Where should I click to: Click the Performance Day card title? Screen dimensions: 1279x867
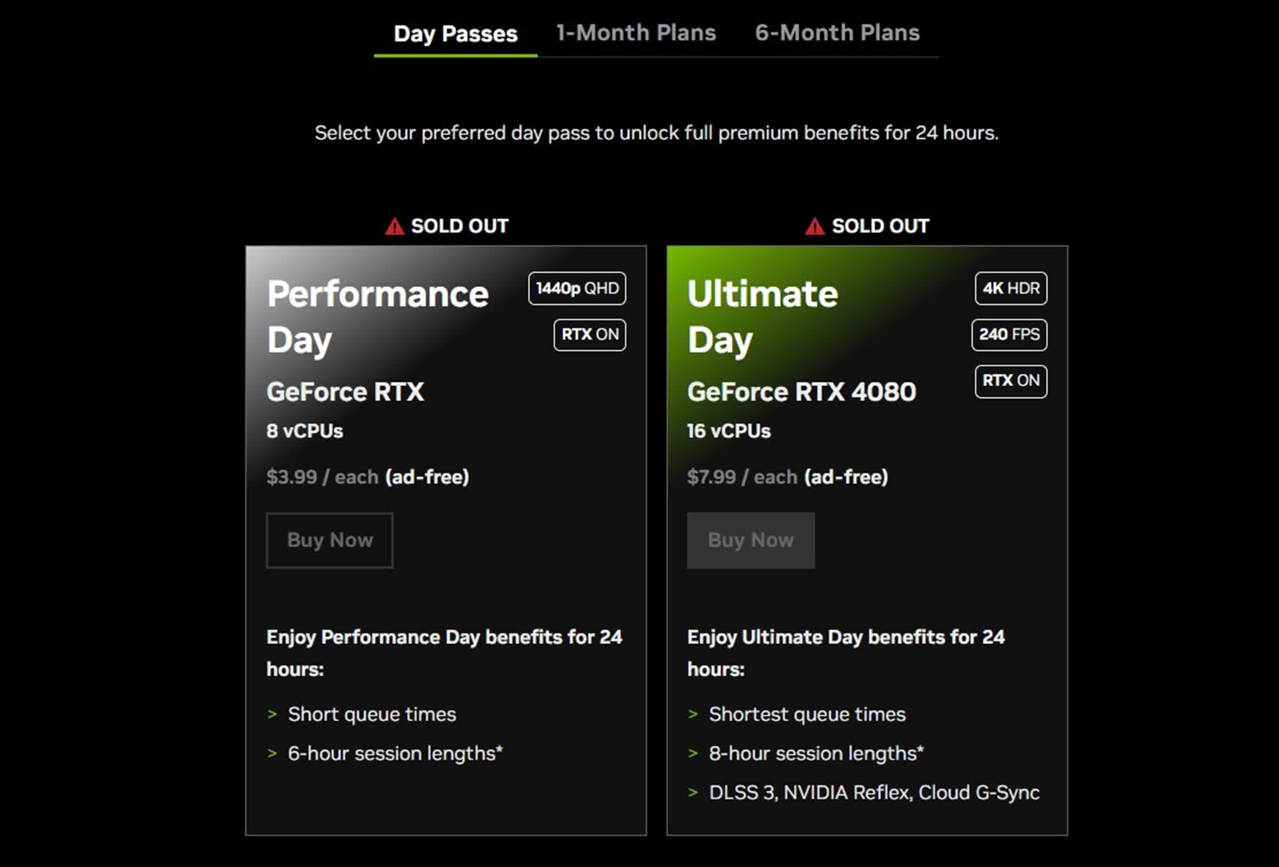378,316
